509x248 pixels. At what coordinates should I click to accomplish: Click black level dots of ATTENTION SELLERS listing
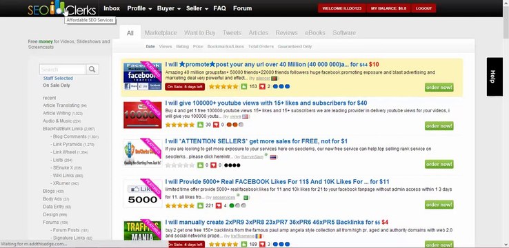[232, 165]
